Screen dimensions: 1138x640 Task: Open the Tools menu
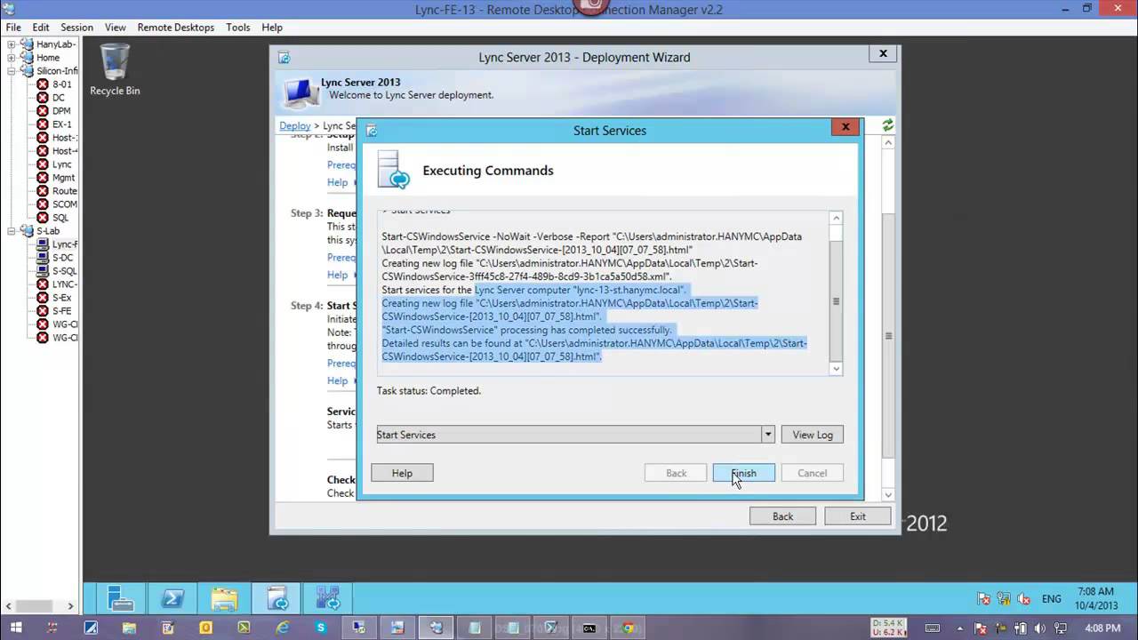tap(238, 28)
